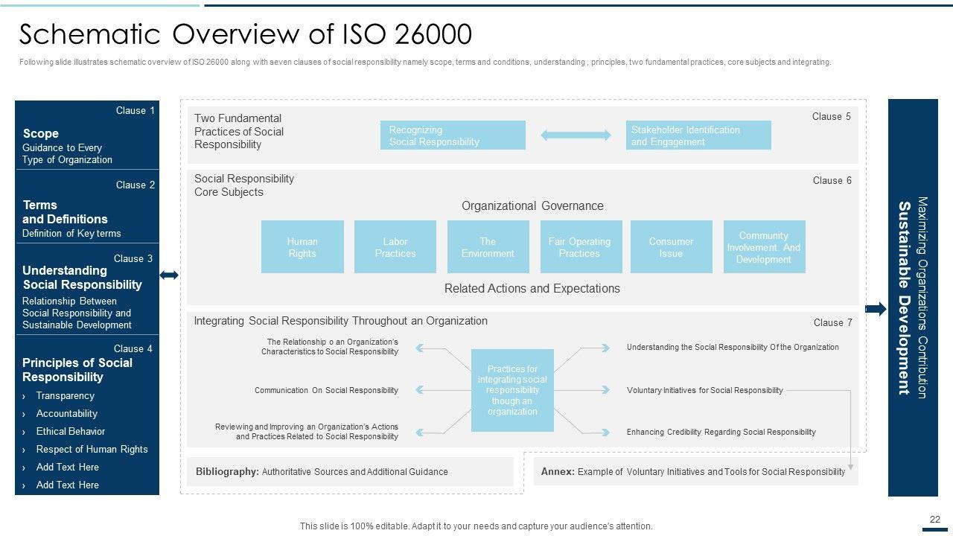Click the vertical Sustainable Development heading
The width and height of the screenshot is (953, 536).
coord(905,298)
